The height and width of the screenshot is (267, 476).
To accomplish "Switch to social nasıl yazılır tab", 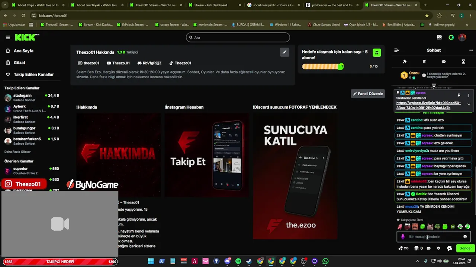I will point(273,5).
